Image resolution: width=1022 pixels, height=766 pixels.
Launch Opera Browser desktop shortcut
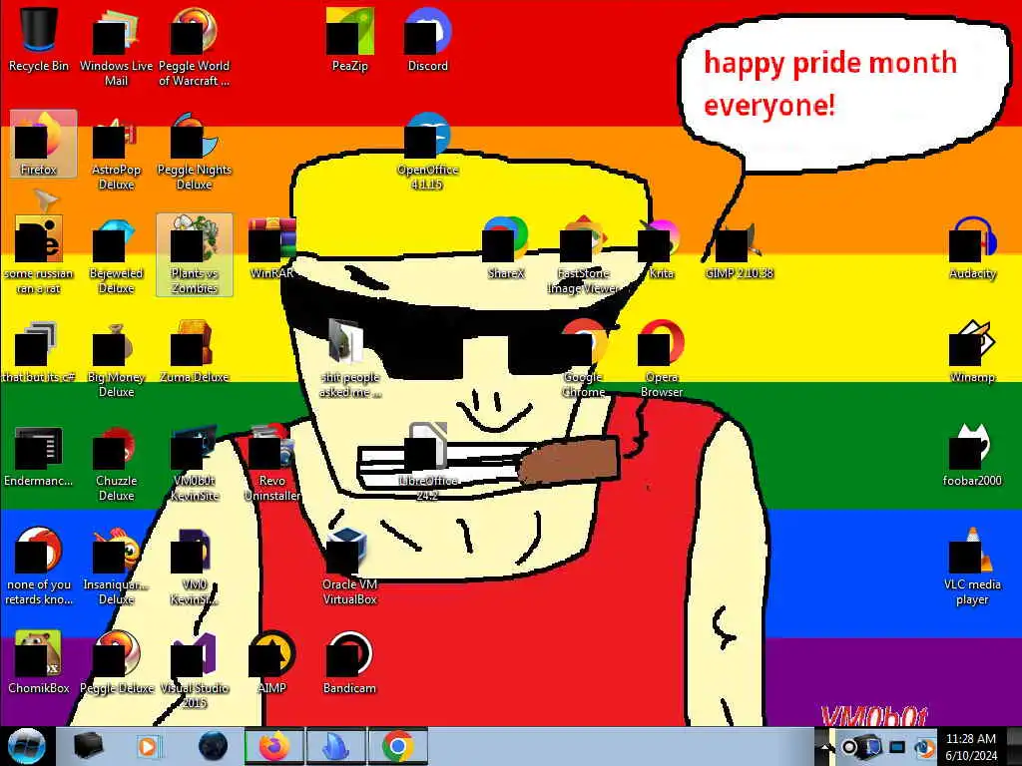(x=661, y=359)
